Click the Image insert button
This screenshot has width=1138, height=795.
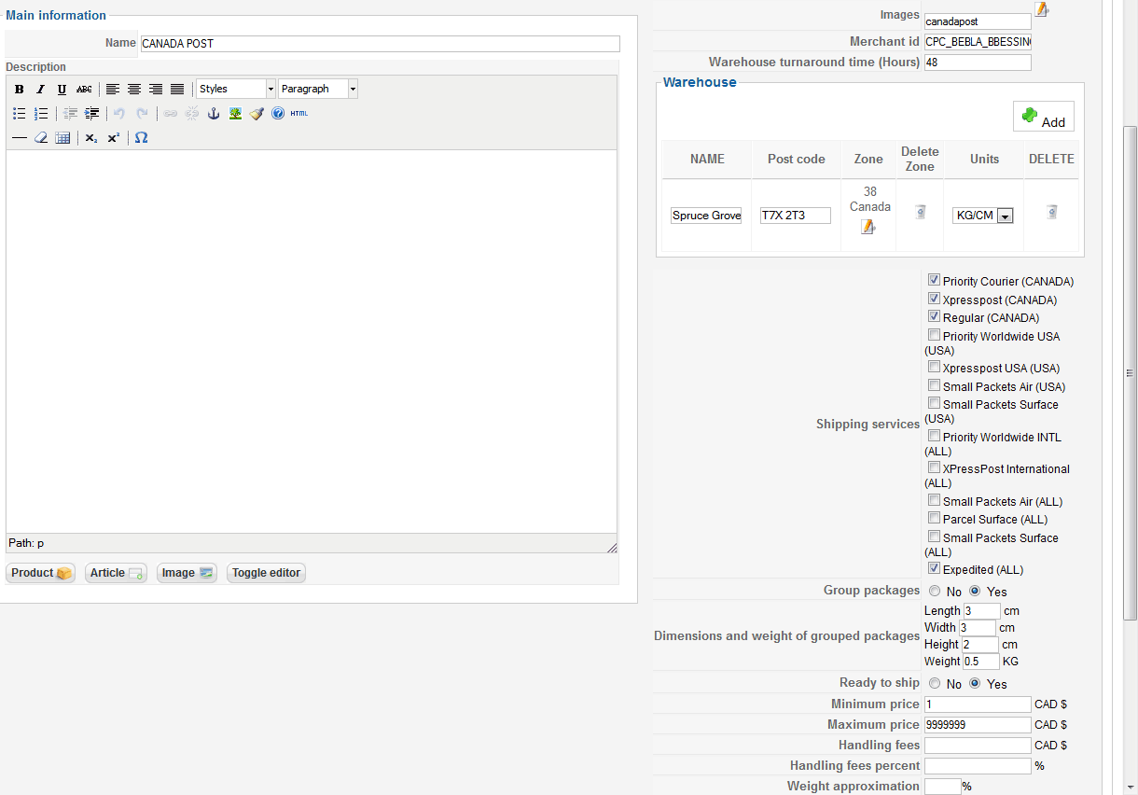tap(187, 573)
